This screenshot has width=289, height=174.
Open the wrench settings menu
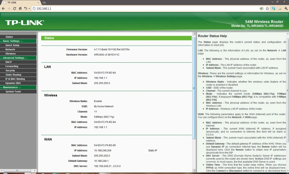[286, 9]
